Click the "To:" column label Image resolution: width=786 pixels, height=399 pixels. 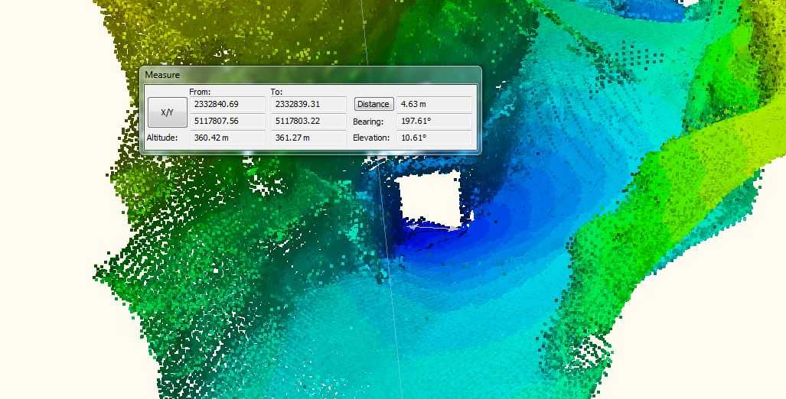click(276, 92)
